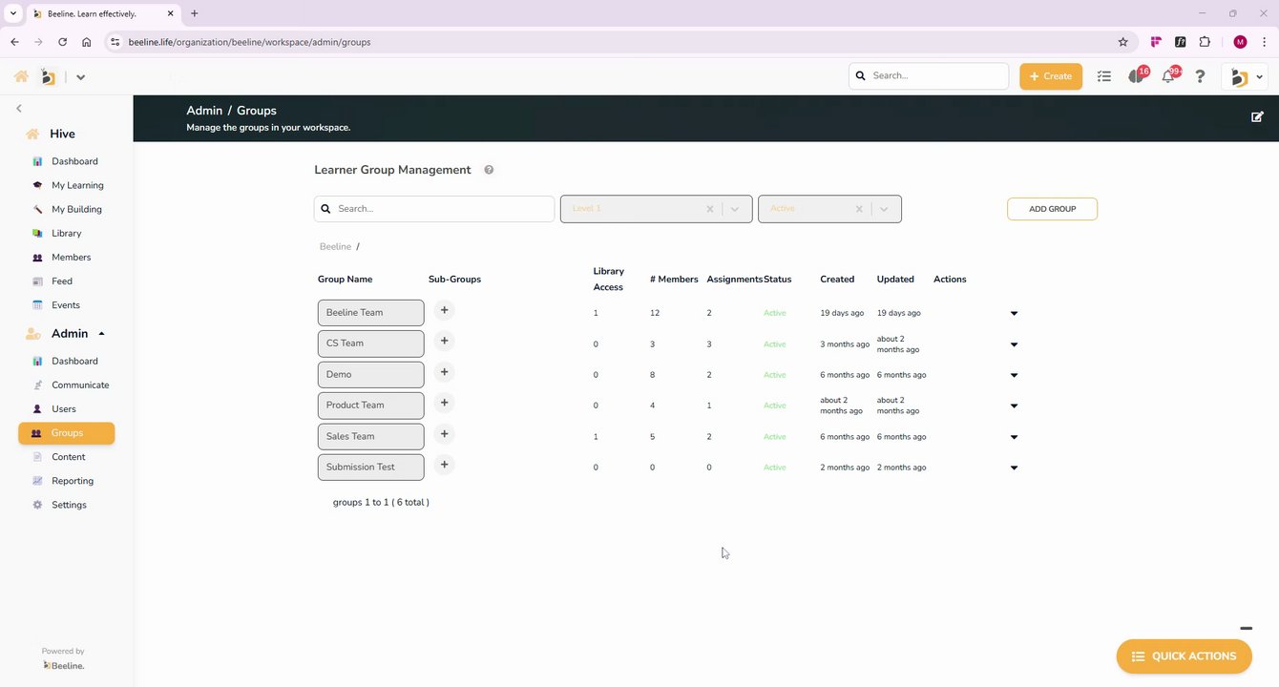Click the Create button
The image size is (1279, 687).
click(x=1051, y=76)
